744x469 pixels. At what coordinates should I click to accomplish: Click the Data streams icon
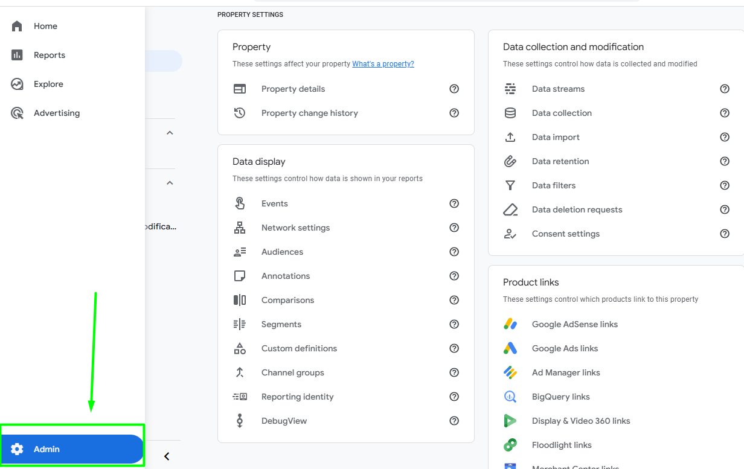point(510,89)
